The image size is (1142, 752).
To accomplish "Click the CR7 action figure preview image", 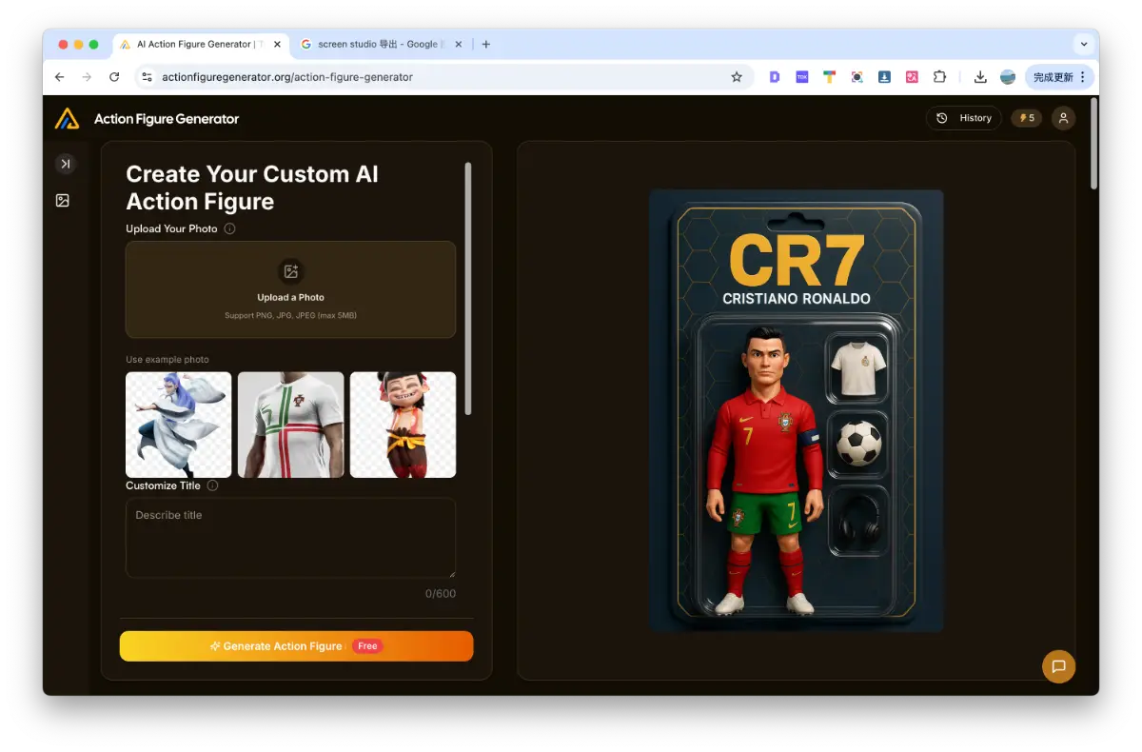I will [797, 410].
